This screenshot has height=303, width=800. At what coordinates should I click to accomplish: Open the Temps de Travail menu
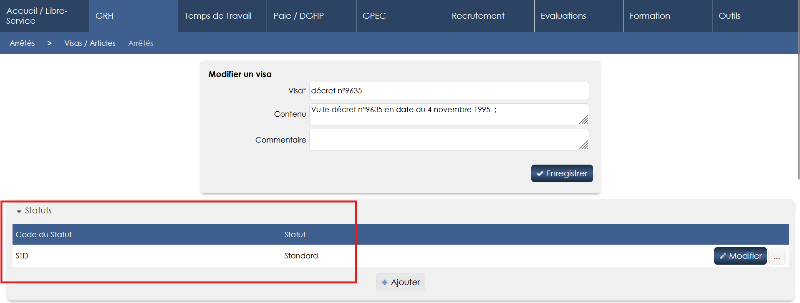click(x=218, y=16)
